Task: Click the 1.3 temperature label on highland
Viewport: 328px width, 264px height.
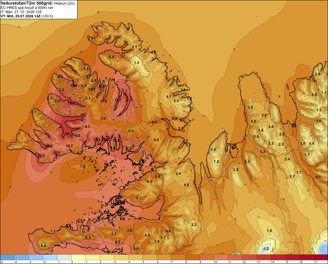Action: click(x=136, y=63)
